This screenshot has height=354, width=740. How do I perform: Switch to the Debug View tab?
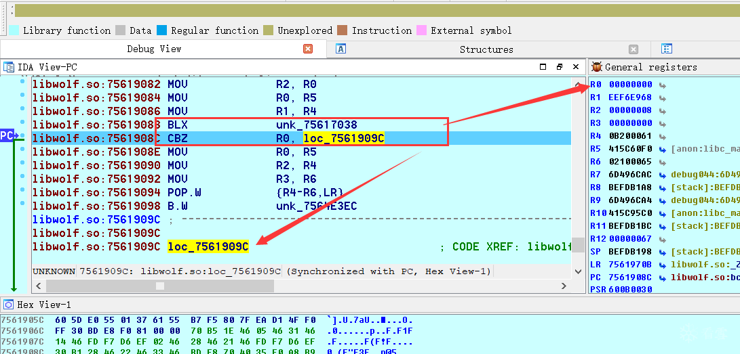154,49
